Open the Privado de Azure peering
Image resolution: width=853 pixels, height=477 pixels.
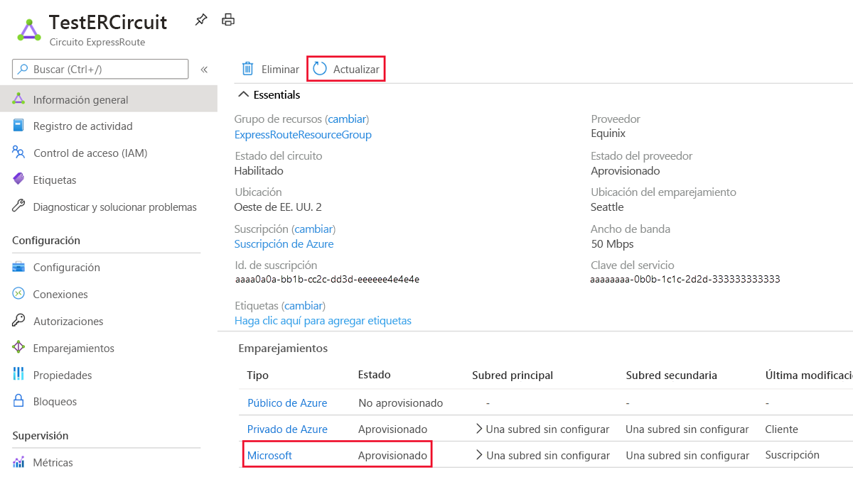287,429
